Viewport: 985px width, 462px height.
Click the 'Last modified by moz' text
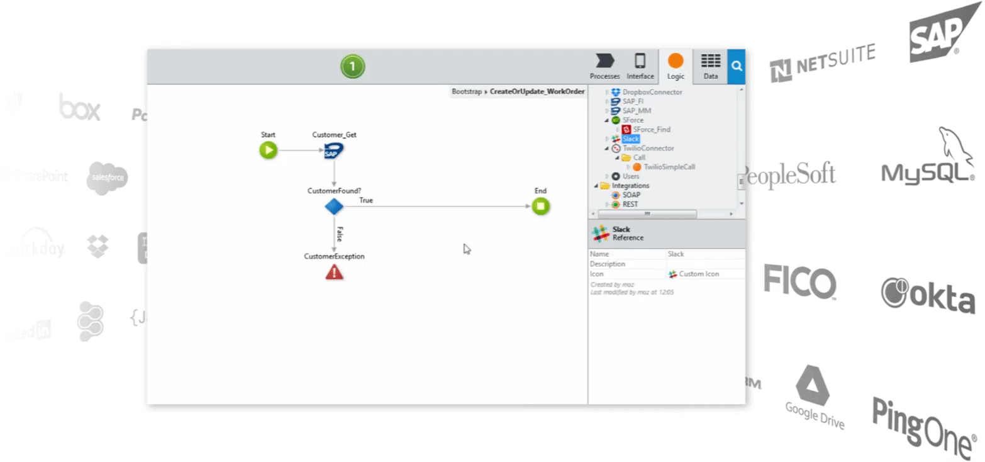[632, 292]
